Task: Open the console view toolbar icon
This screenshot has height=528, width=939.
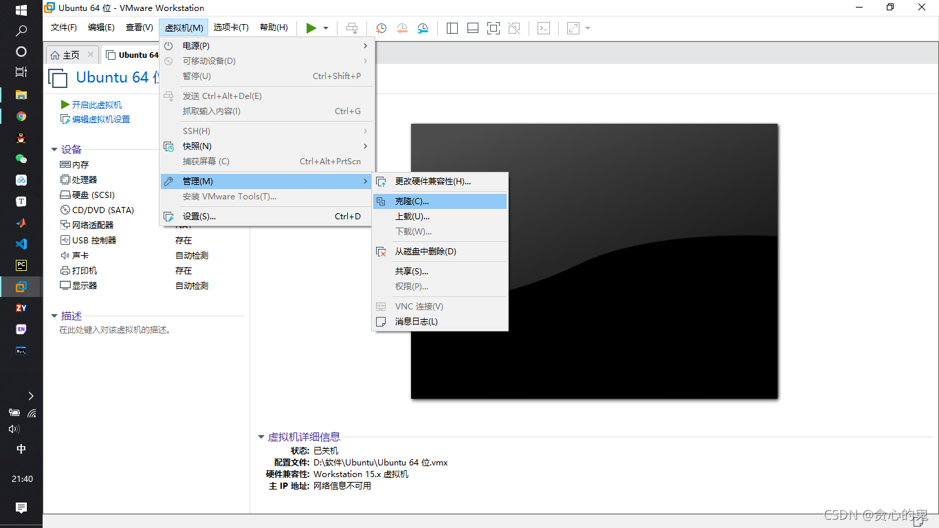Action: pyautogui.click(x=543, y=28)
